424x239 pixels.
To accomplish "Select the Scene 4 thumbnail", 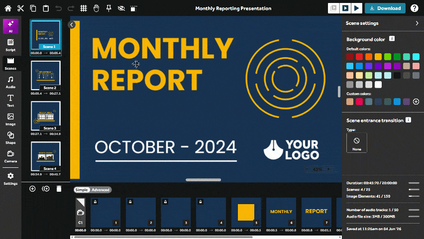I will coord(46,156).
